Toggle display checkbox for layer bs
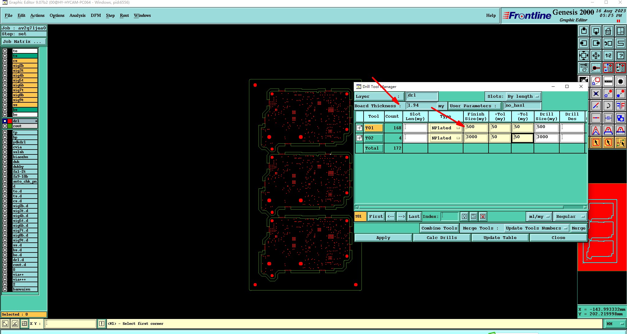The width and height of the screenshot is (627, 334). click(x=5, y=110)
